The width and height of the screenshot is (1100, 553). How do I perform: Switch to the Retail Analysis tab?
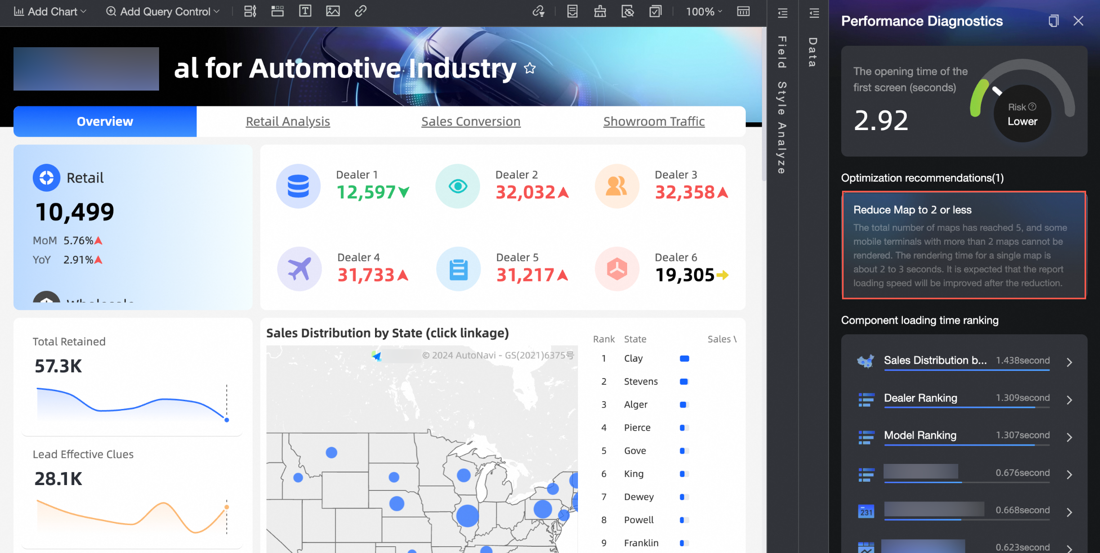click(288, 121)
